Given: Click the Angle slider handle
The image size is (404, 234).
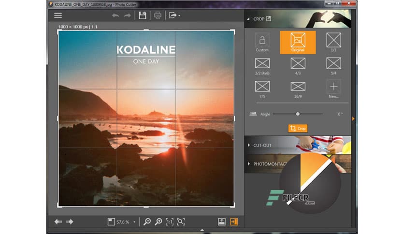Looking at the screenshot, I should [298, 114].
